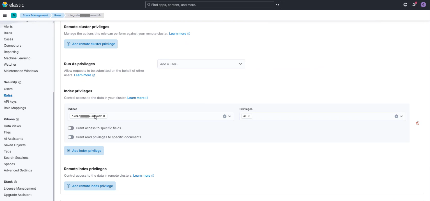Go to Stack Management breadcrumb
Viewport: 430px width, 201px height.
click(x=35, y=15)
